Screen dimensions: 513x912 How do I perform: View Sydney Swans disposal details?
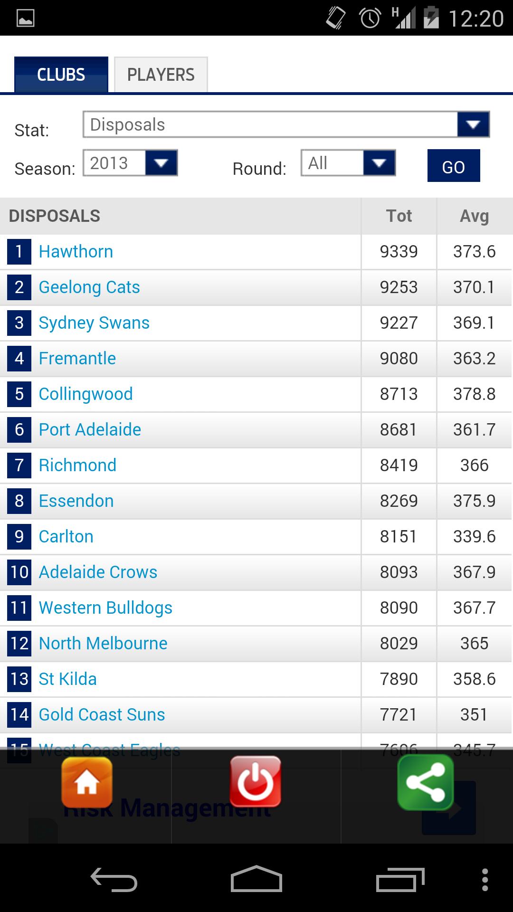click(x=94, y=323)
